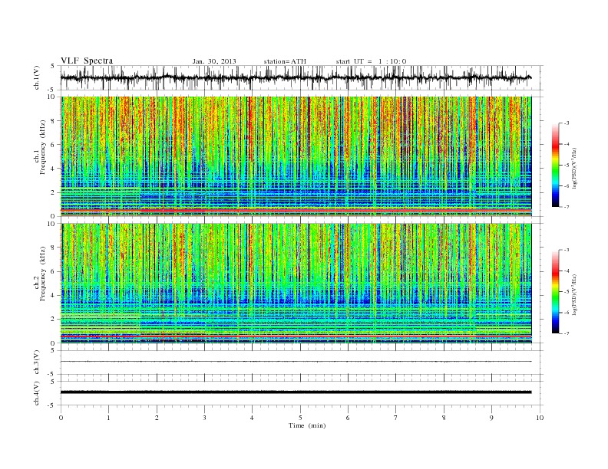
Task: Click the "7" tick on the time axis
Action: (396, 418)
